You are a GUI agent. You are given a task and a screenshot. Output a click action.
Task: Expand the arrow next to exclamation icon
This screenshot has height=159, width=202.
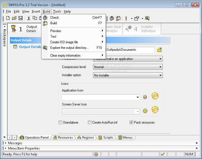[x=132, y=18]
